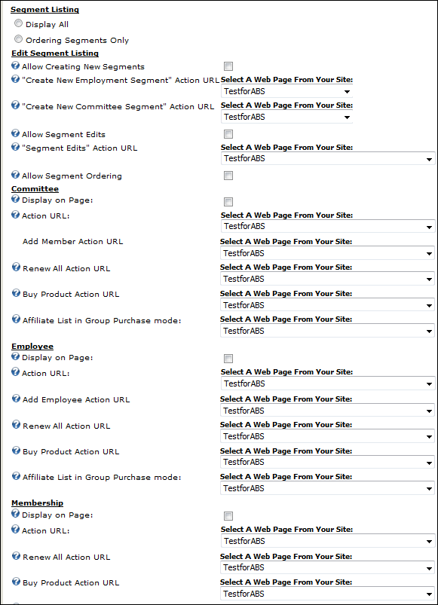Open the Membership Action URL page dropdown
This screenshot has height=605, width=438.
[328, 541]
